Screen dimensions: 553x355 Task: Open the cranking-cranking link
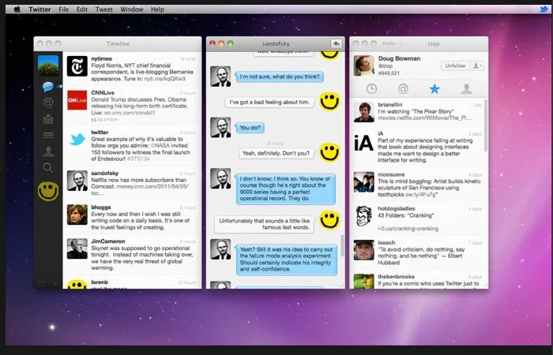(408, 229)
